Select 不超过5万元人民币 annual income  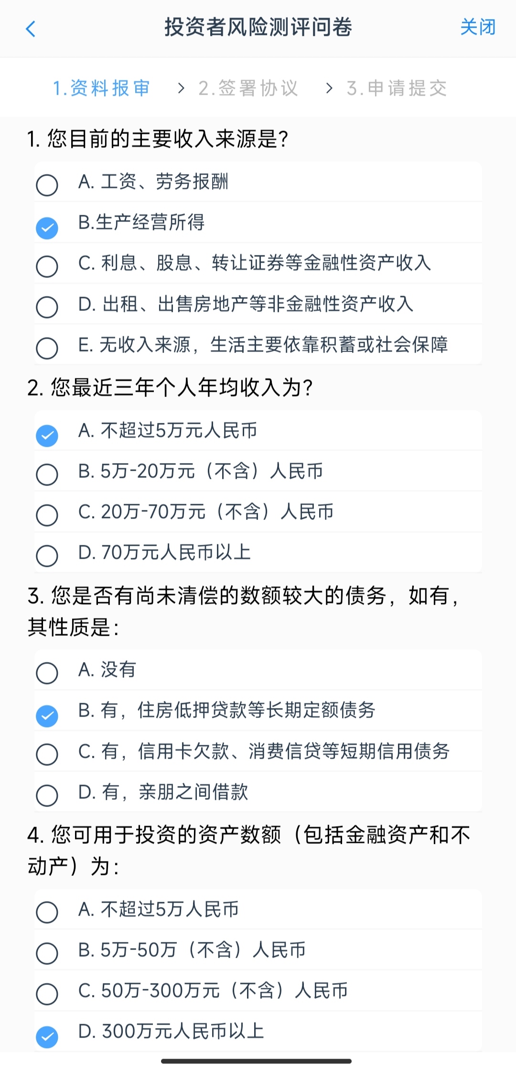pyautogui.click(x=47, y=435)
